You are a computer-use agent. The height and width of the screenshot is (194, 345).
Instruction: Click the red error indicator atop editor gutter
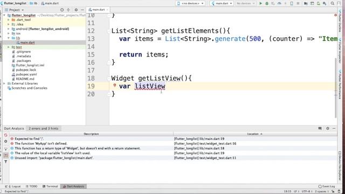click(x=335, y=15)
